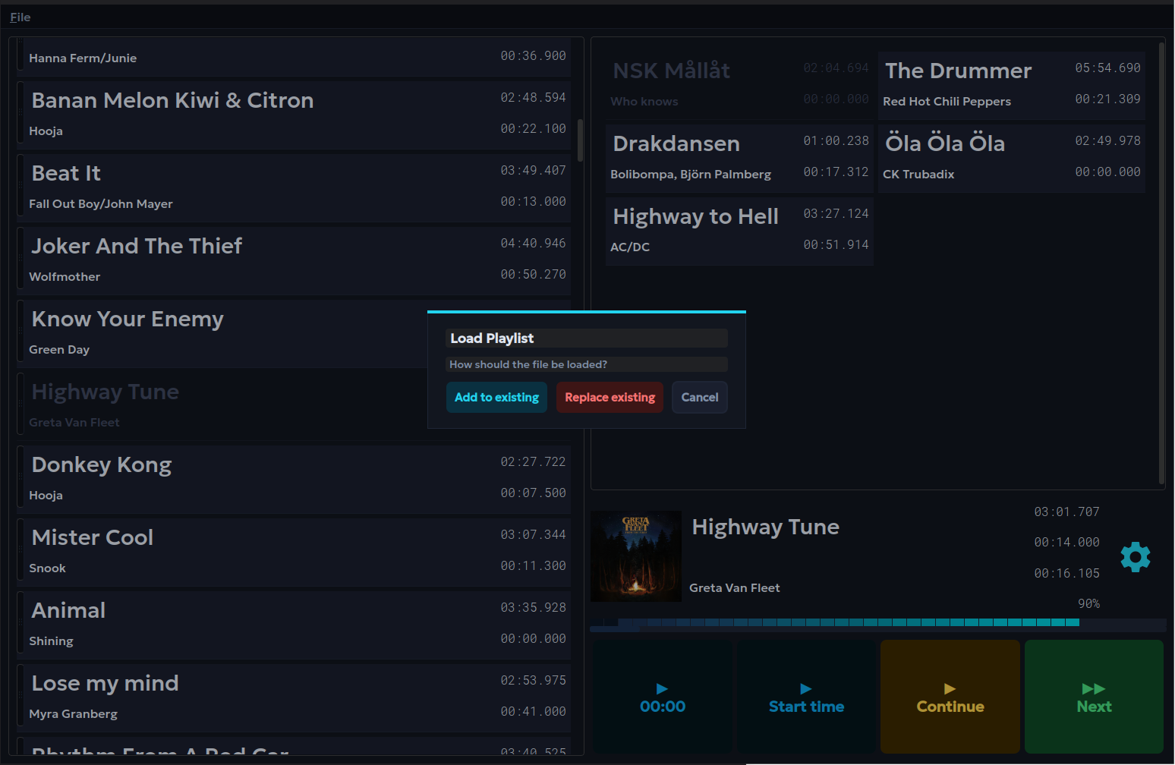Click Greta Van Fleet artist in now playing
The height and width of the screenshot is (765, 1175).
tap(734, 587)
